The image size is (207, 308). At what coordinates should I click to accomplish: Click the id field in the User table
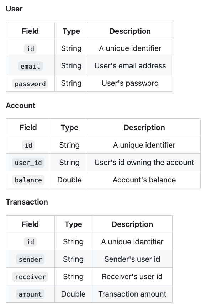(x=30, y=49)
